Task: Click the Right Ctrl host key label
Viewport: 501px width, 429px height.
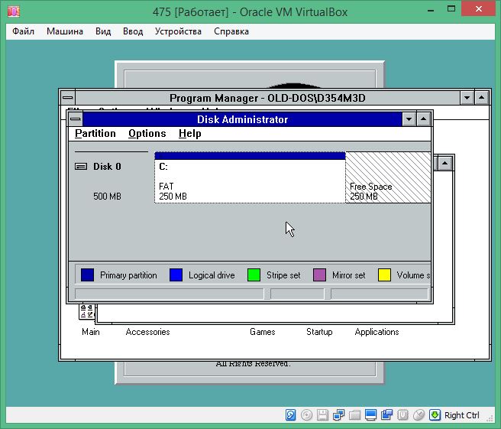Action: (462, 415)
